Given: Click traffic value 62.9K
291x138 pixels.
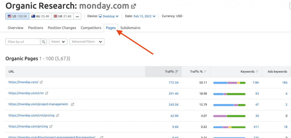Looking at the screenshot, I should pos(174,116).
